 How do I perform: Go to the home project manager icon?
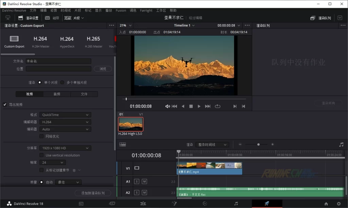[326, 204]
